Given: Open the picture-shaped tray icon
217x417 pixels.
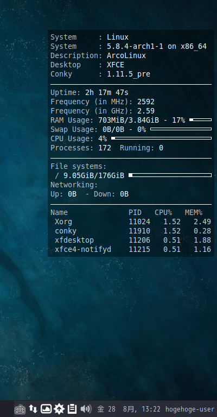Looking at the screenshot, I should 46,409.
